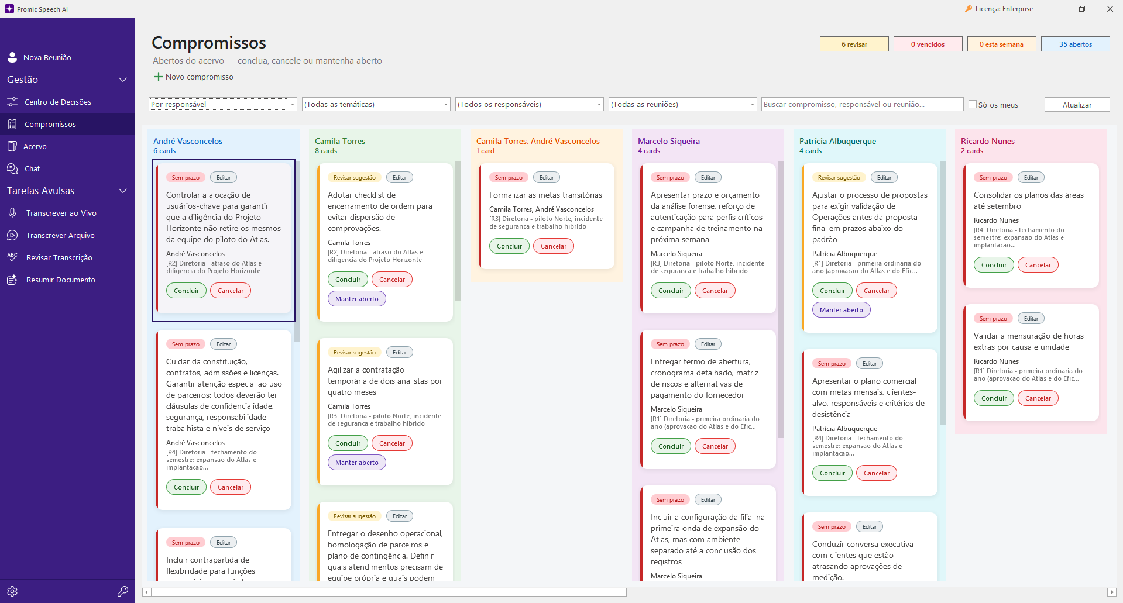Screen dimensions: 1123x603
Task: Open Chat from the sidebar
Action: [68, 168]
